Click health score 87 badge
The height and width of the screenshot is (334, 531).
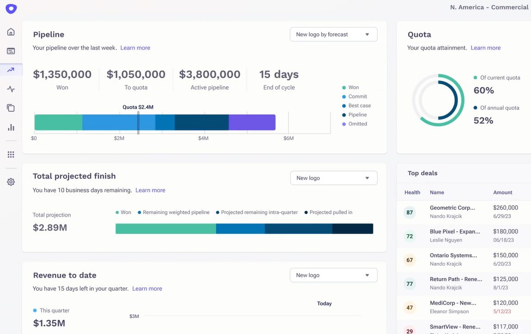coord(410,213)
